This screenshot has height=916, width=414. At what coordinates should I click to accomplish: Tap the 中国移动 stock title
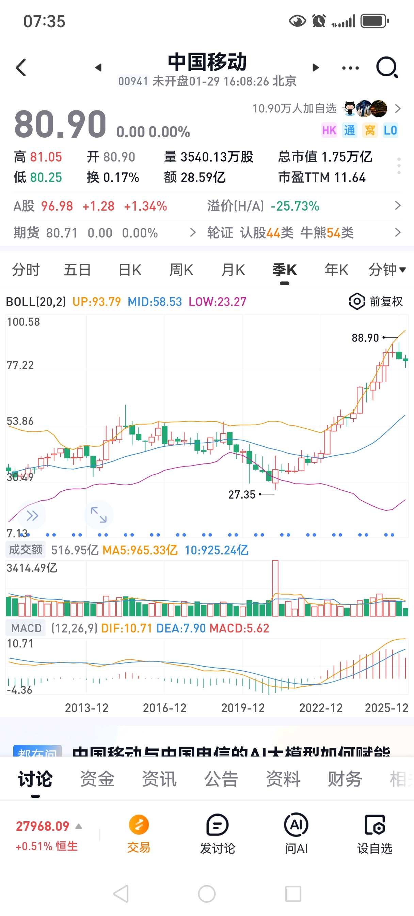tap(207, 62)
